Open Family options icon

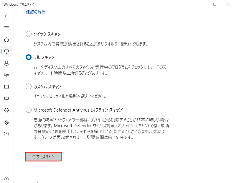coord(6,122)
